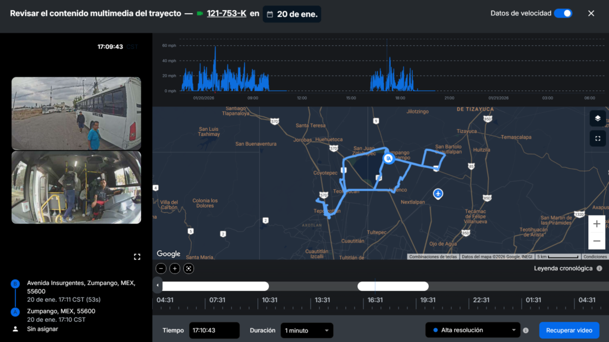Image resolution: width=609 pixels, height=342 pixels.
Task: Click info icon next to Alta resolución
Action: click(526, 331)
